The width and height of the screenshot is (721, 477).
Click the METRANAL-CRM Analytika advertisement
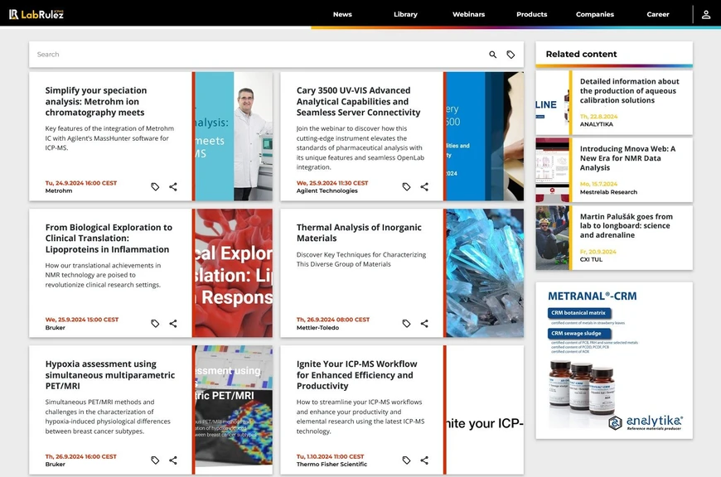point(614,360)
